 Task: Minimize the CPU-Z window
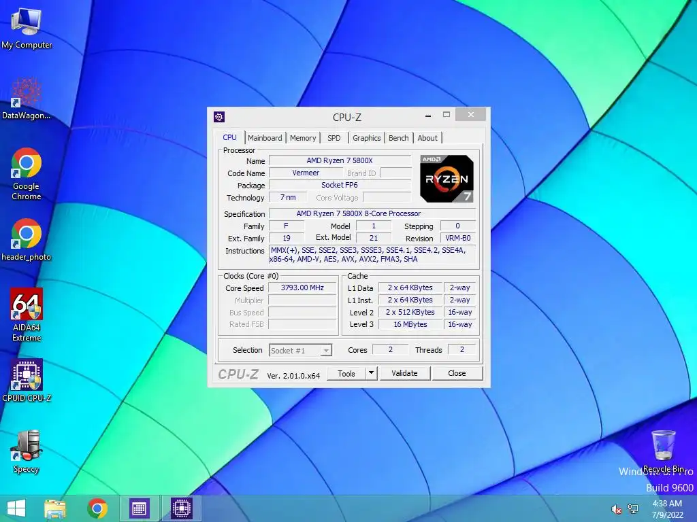428,116
